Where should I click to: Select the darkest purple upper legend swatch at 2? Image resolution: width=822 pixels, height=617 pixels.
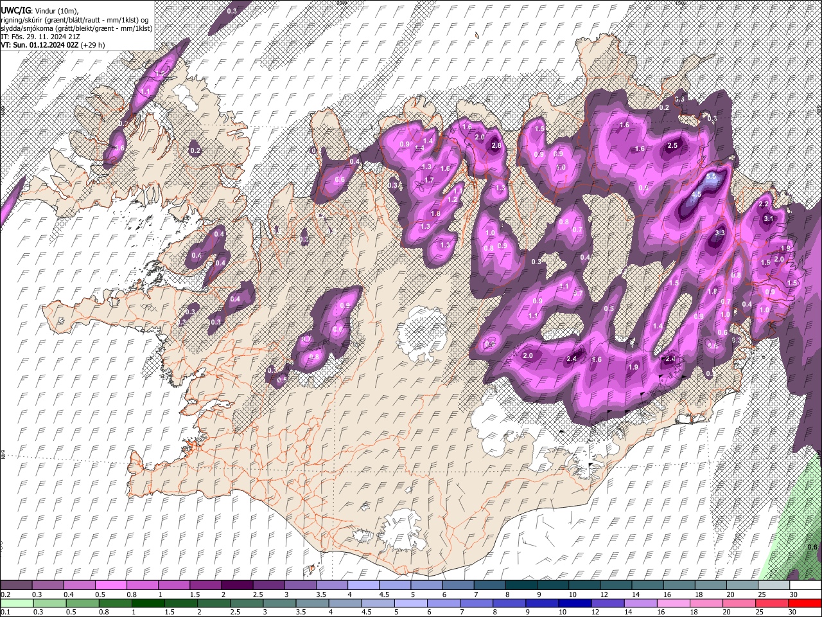[x=236, y=586]
